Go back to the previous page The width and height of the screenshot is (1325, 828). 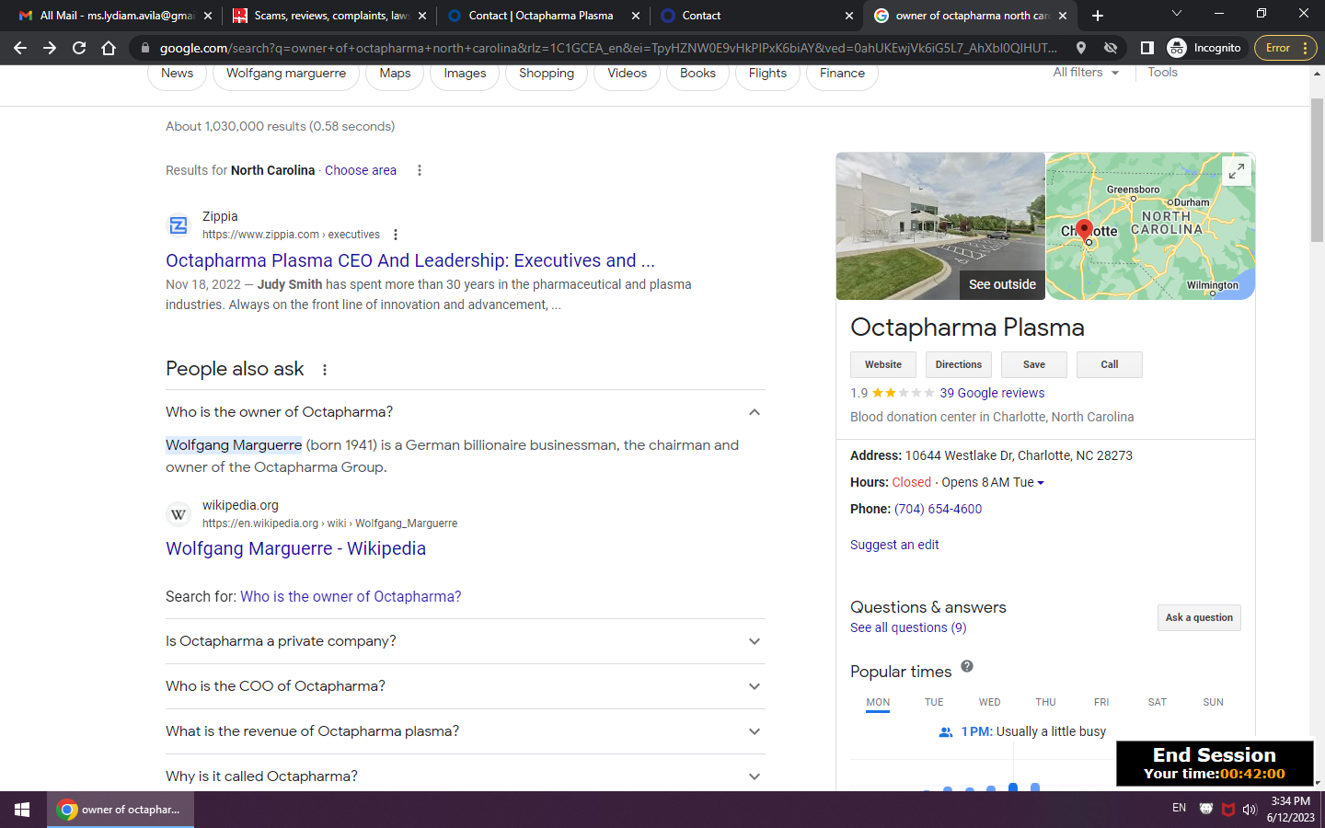20,48
